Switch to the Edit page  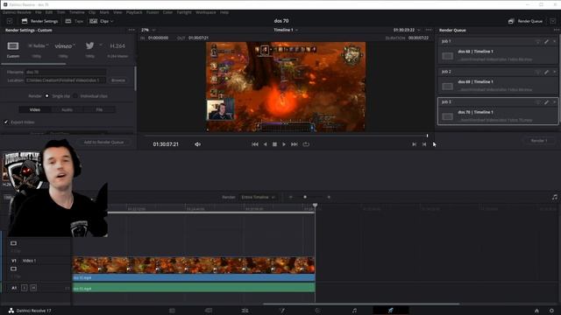pyautogui.click(x=245, y=311)
